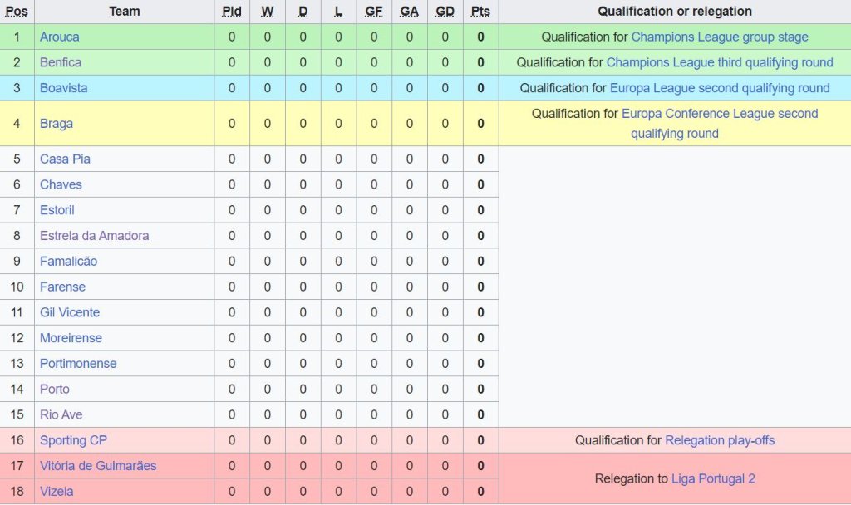Open Europa League second qualifying round link
The width and height of the screenshot is (851, 505).
(720, 88)
